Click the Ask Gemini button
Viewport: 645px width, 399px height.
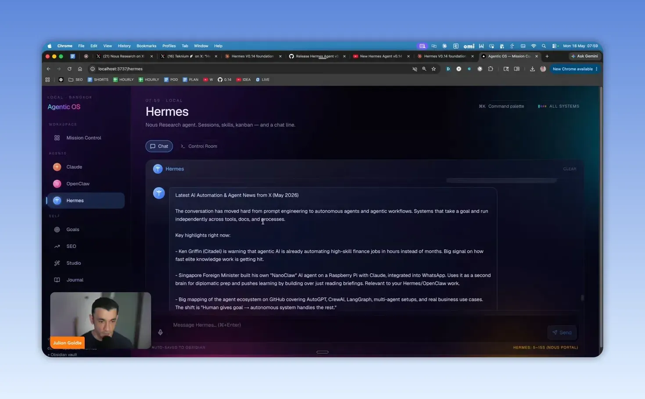[584, 56]
